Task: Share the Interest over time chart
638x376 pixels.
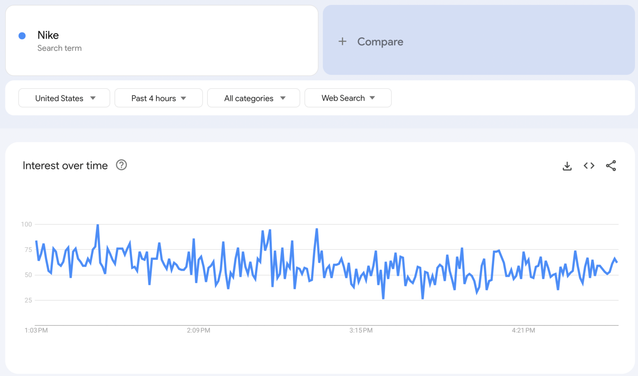Action: pos(611,166)
